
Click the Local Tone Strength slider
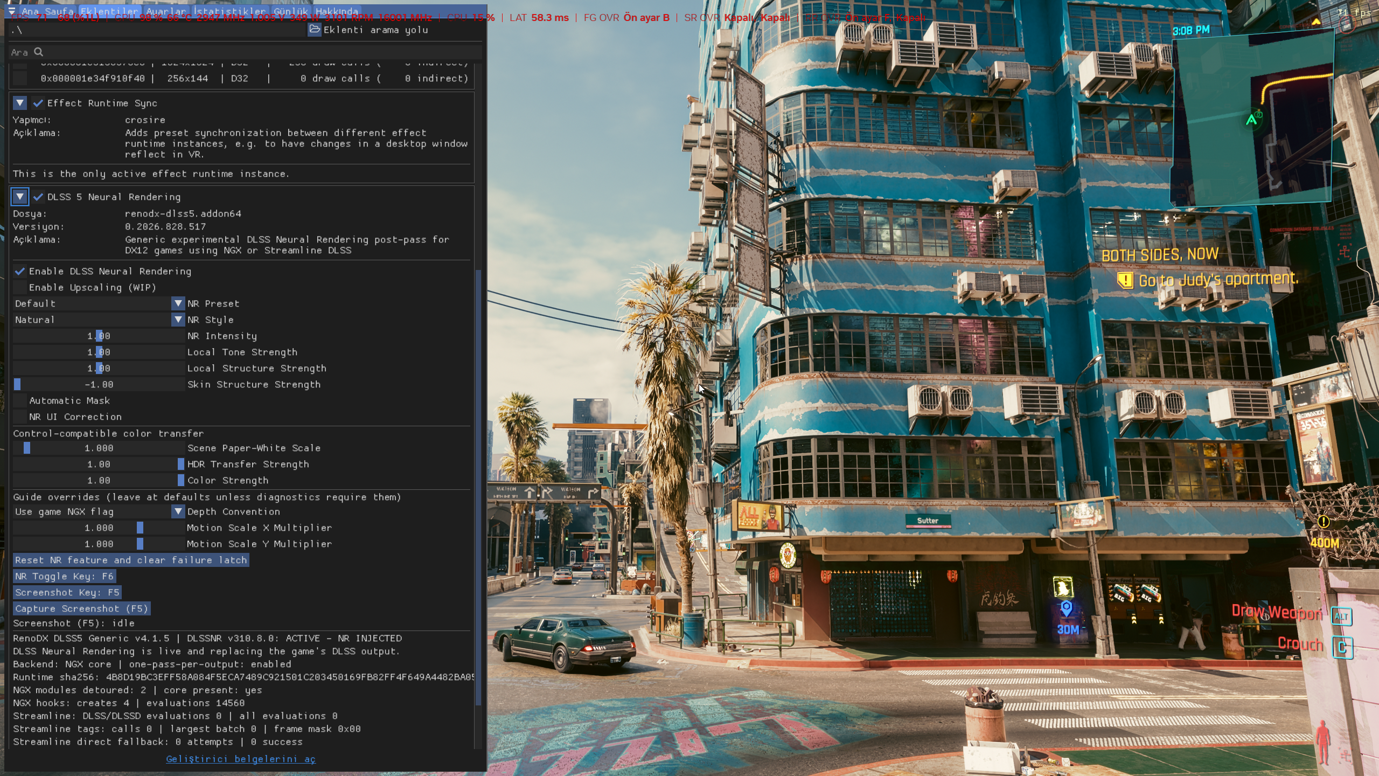point(99,352)
